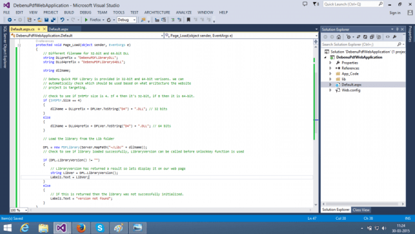
Task: Toggle pin on Default.aspx.cs tab
Action: tap(39, 29)
